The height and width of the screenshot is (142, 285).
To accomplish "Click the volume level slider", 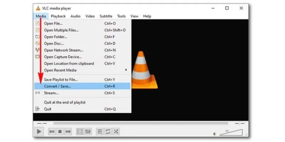I will click(x=231, y=132).
